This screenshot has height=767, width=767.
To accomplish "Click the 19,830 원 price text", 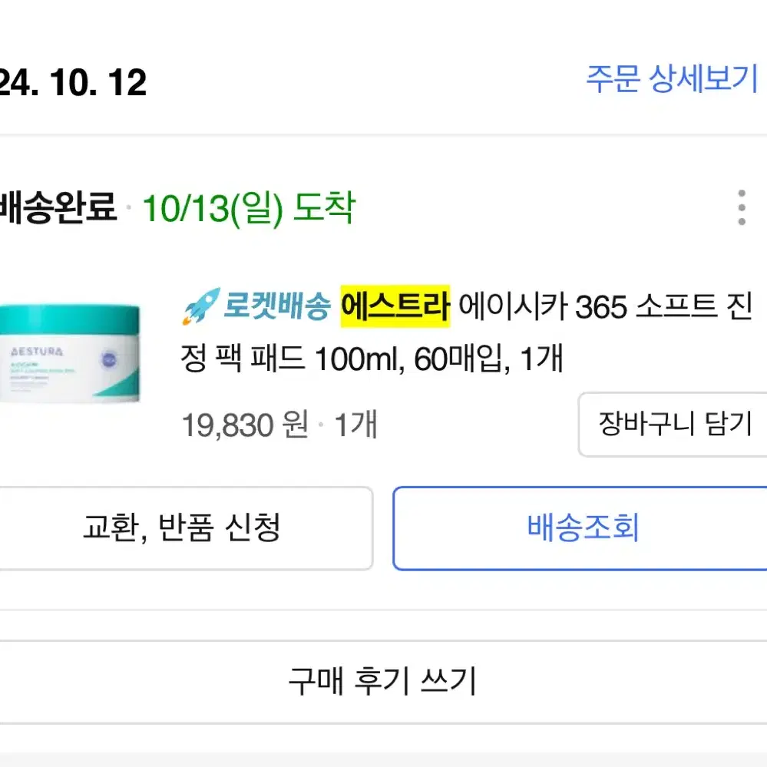I will click(245, 425).
